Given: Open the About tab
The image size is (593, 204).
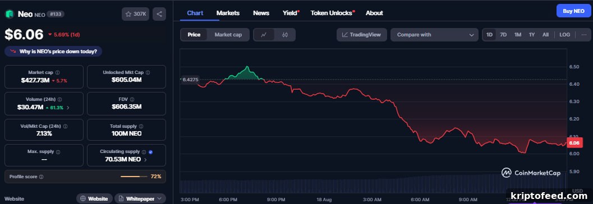Looking at the screenshot, I should click(x=374, y=13).
